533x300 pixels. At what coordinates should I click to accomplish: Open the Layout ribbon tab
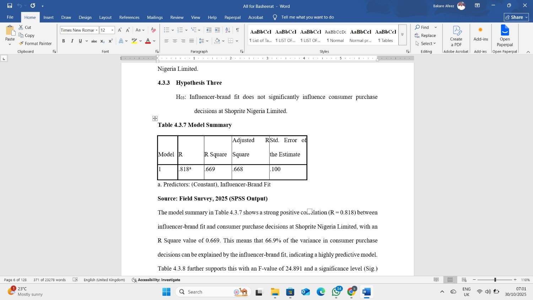coord(105,17)
